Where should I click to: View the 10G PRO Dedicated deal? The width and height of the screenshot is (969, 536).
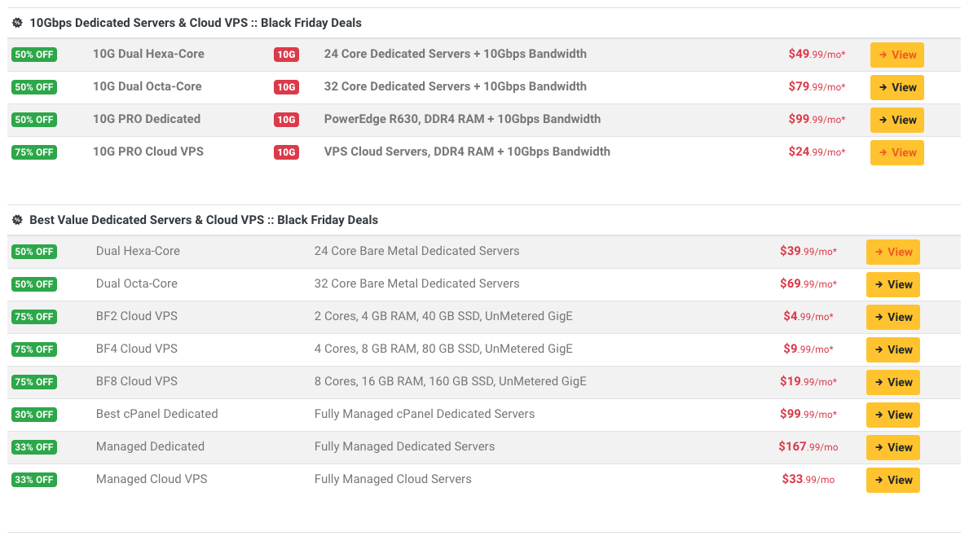(x=897, y=121)
